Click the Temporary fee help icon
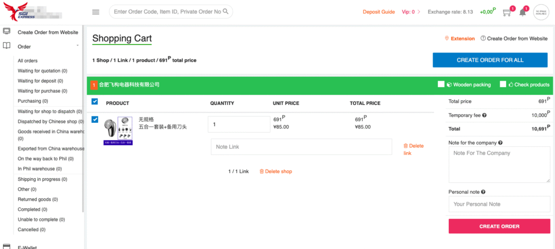 [485, 115]
